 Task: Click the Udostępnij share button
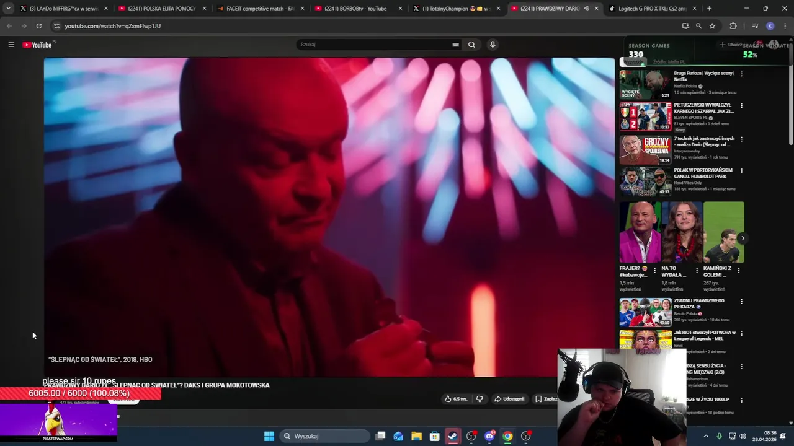point(509,399)
